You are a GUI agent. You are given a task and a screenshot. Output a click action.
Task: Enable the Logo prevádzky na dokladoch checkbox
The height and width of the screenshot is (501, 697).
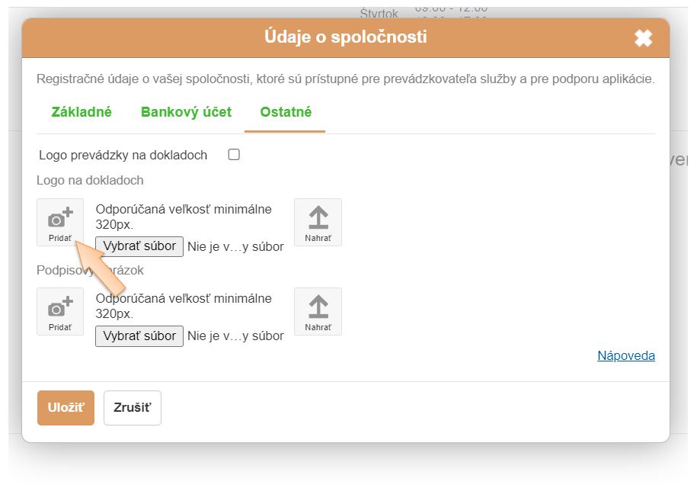[x=234, y=155]
